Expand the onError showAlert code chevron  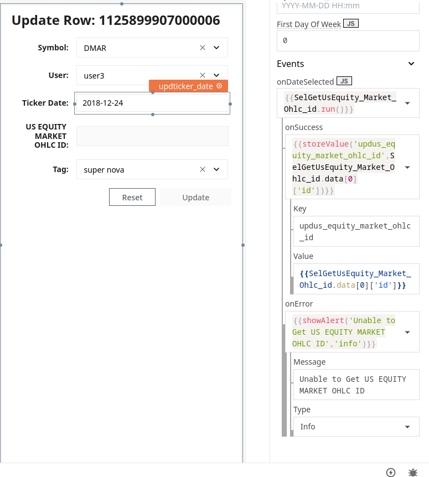point(408,332)
